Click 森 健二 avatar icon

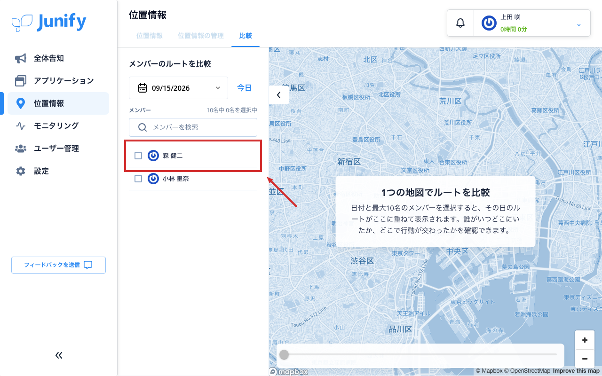click(x=153, y=156)
